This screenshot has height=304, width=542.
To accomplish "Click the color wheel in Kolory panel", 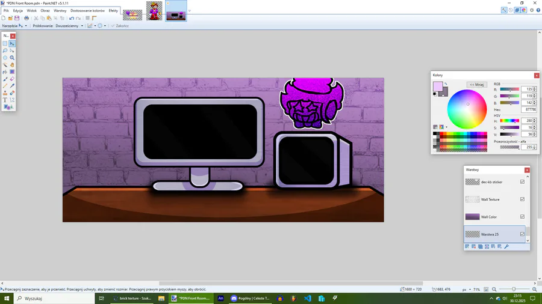I will pyautogui.click(x=467, y=109).
